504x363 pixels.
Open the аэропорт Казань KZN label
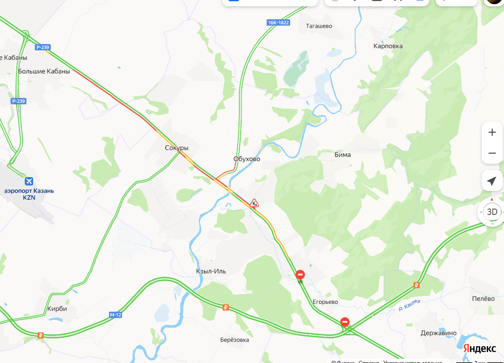click(x=29, y=194)
